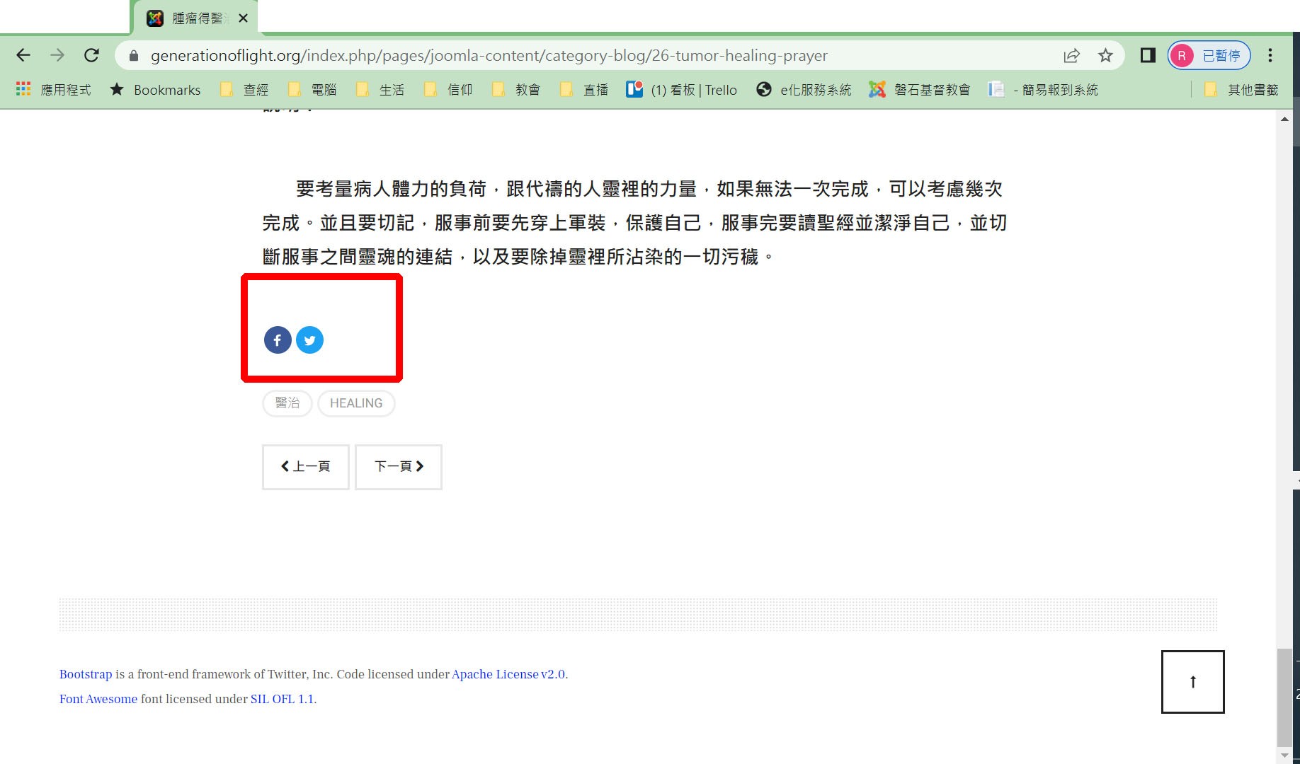Screen dimensions: 1300x764
Task: Open the Trello 看板 bookmark
Action: pyautogui.click(x=682, y=90)
